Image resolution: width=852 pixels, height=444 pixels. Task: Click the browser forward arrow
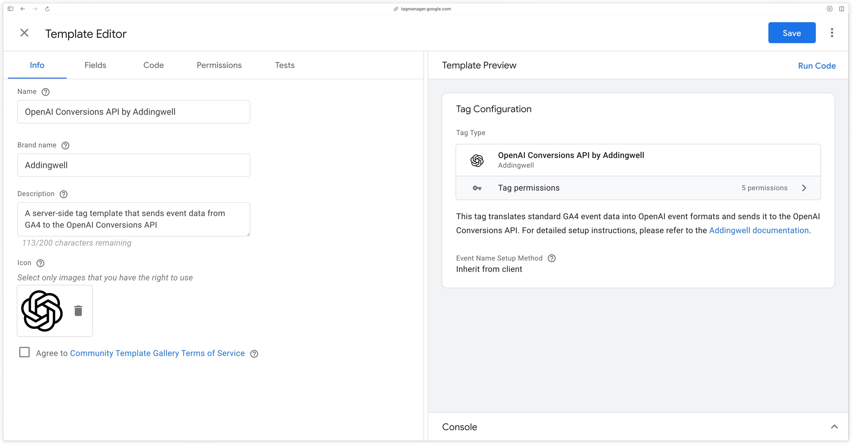(x=35, y=9)
